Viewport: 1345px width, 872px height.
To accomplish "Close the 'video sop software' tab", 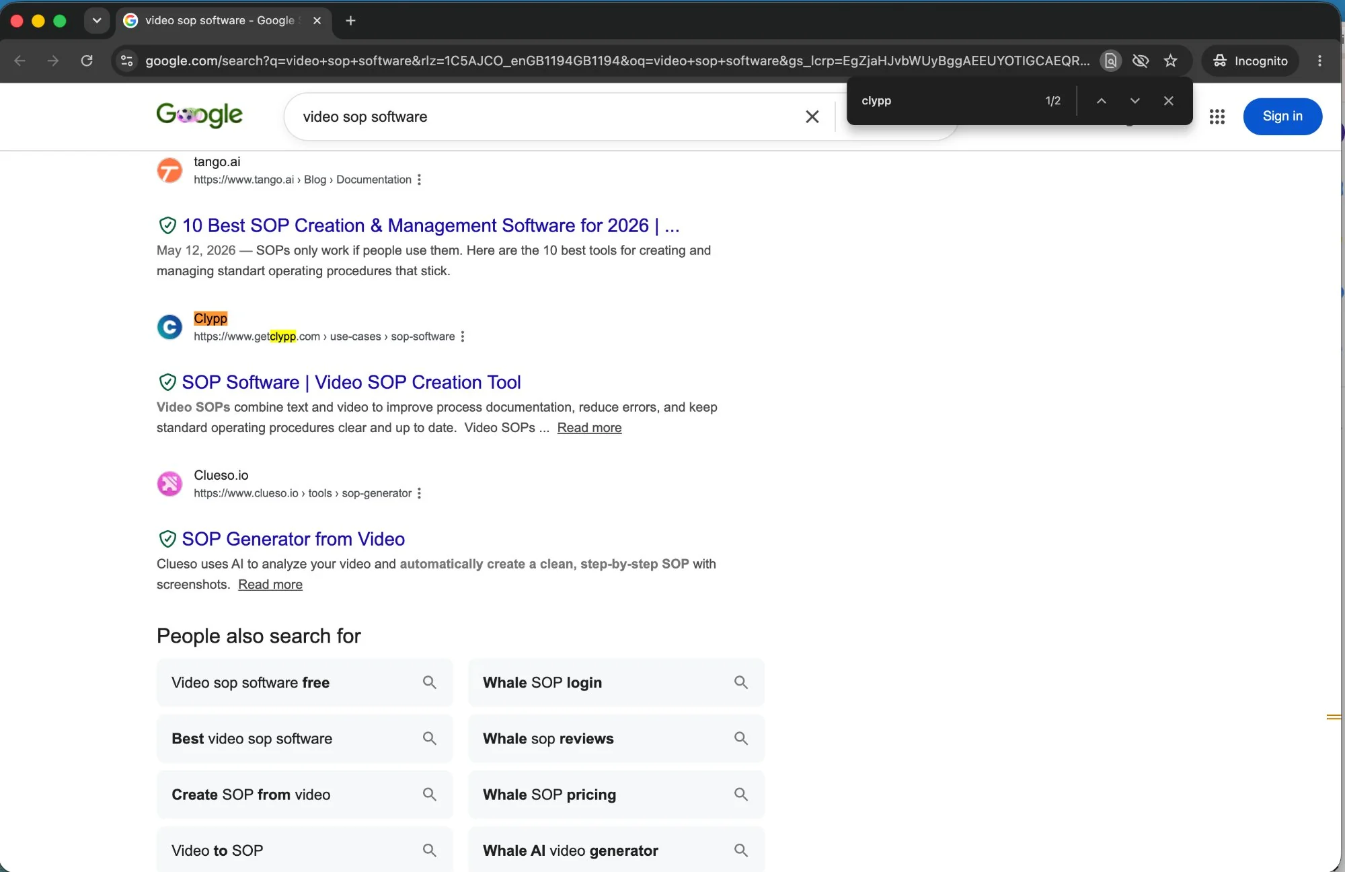I will click(317, 21).
